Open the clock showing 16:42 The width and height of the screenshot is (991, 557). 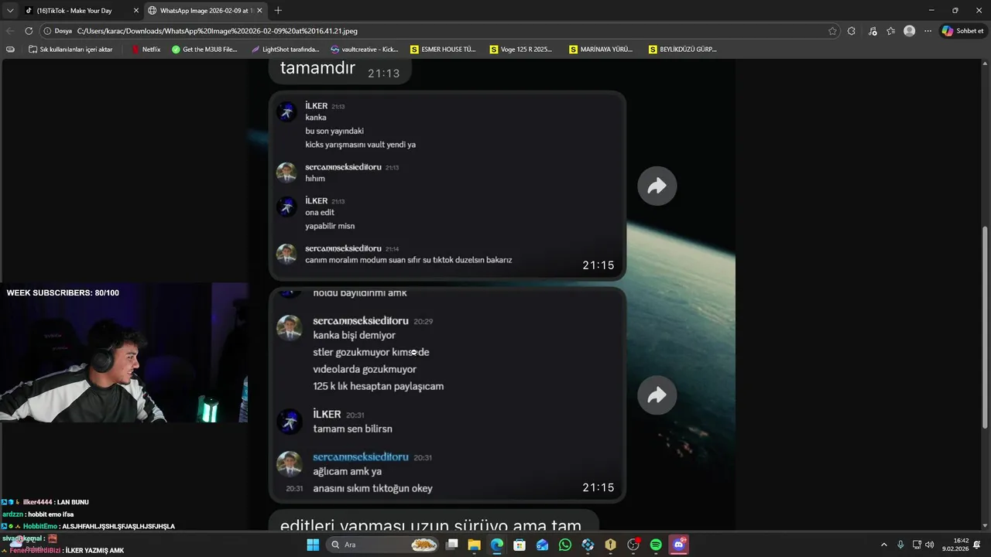coord(955,545)
